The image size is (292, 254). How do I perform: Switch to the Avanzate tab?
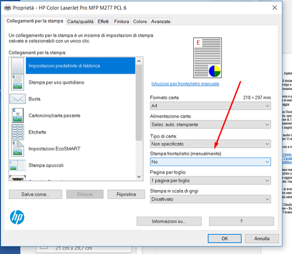[x=160, y=21]
